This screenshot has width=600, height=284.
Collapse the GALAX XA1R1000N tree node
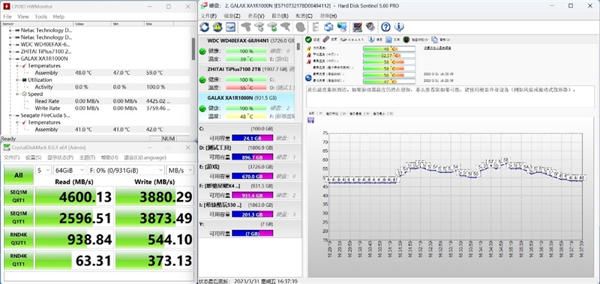pos(10,58)
